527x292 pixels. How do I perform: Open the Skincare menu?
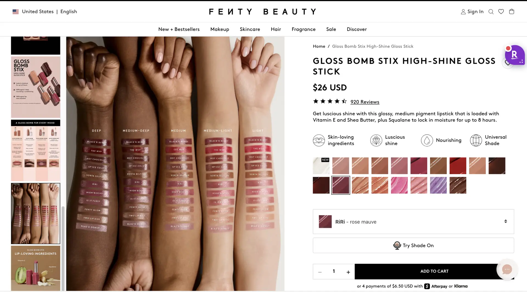250,29
